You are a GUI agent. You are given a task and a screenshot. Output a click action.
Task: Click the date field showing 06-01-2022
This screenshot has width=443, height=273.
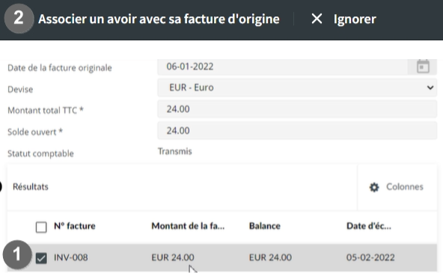point(283,67)
